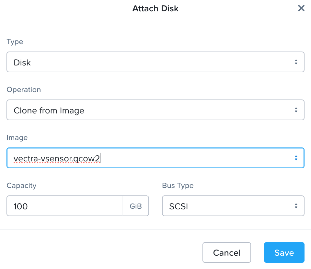Click the Capacity field label
The height and width of the screenshot is (269, 311).
[21, 186]
